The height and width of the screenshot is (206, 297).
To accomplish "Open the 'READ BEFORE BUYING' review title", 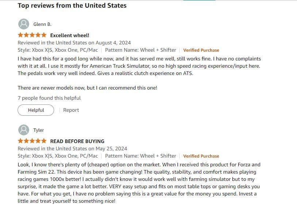I will click(x=77, y=141).
